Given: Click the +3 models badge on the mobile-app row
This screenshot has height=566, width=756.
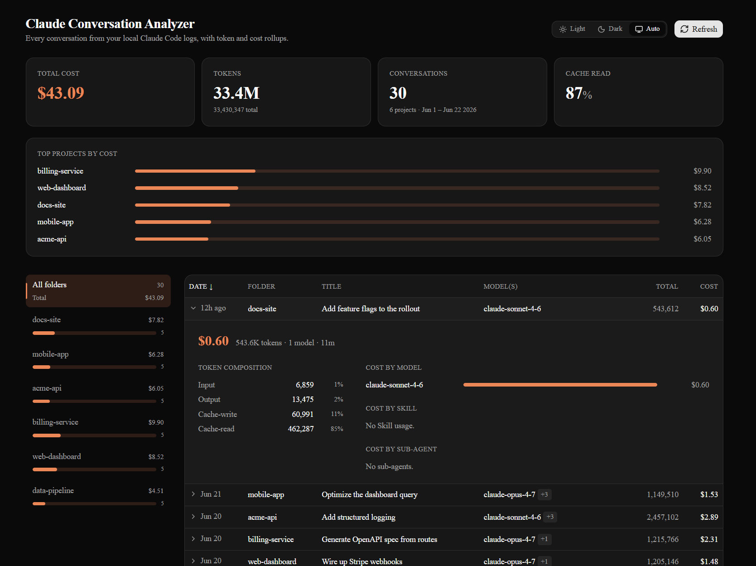Looking at the screenshot, I should 544,494.
